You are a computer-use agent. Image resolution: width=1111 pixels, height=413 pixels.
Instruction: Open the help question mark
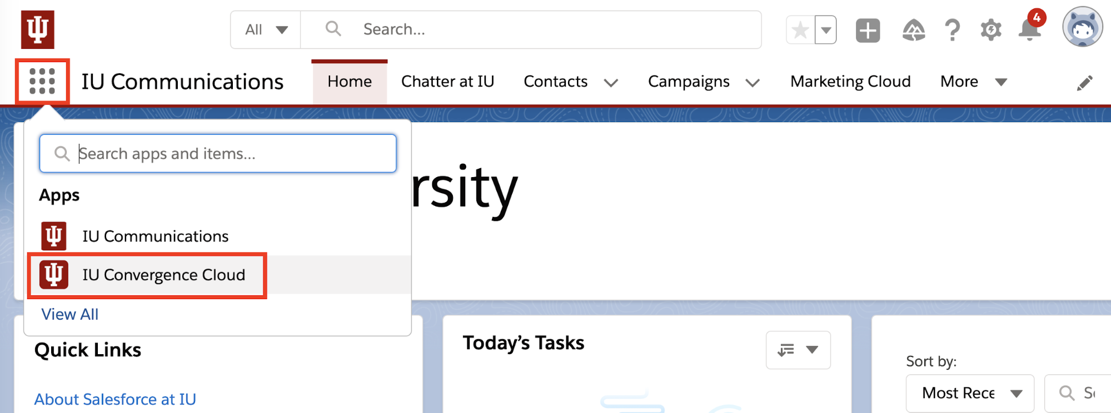(953, 30)
